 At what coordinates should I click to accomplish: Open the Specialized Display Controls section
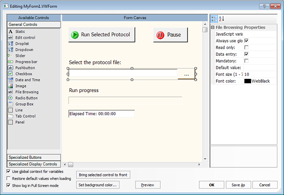34,164
